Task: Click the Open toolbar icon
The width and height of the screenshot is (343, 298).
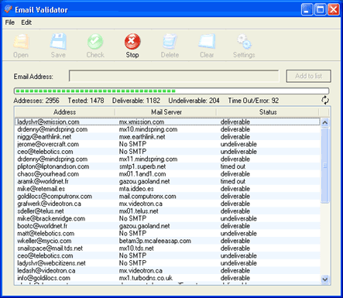Action: pyautogui.click(x=21, y=41)
